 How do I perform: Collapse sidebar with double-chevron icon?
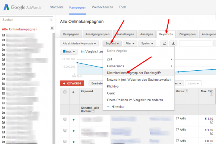pos(52,28)
